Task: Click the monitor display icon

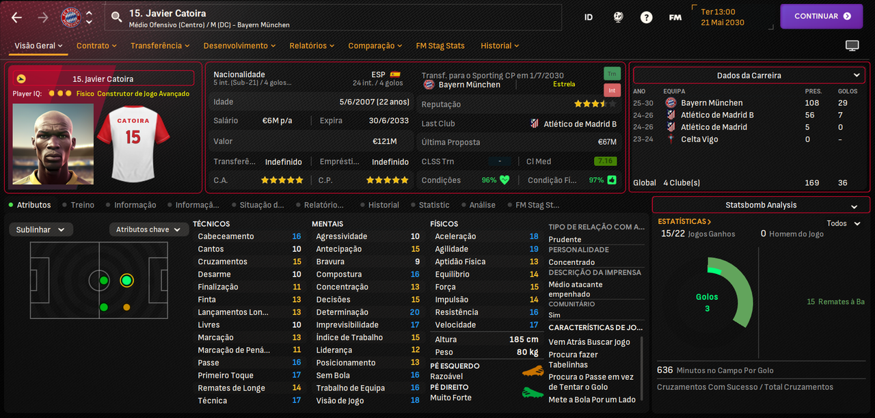Action: pyautogui.click(x=852, y=46)
